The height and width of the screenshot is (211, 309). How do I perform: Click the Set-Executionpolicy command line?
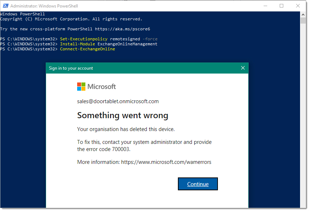click(x=79, y=39)
